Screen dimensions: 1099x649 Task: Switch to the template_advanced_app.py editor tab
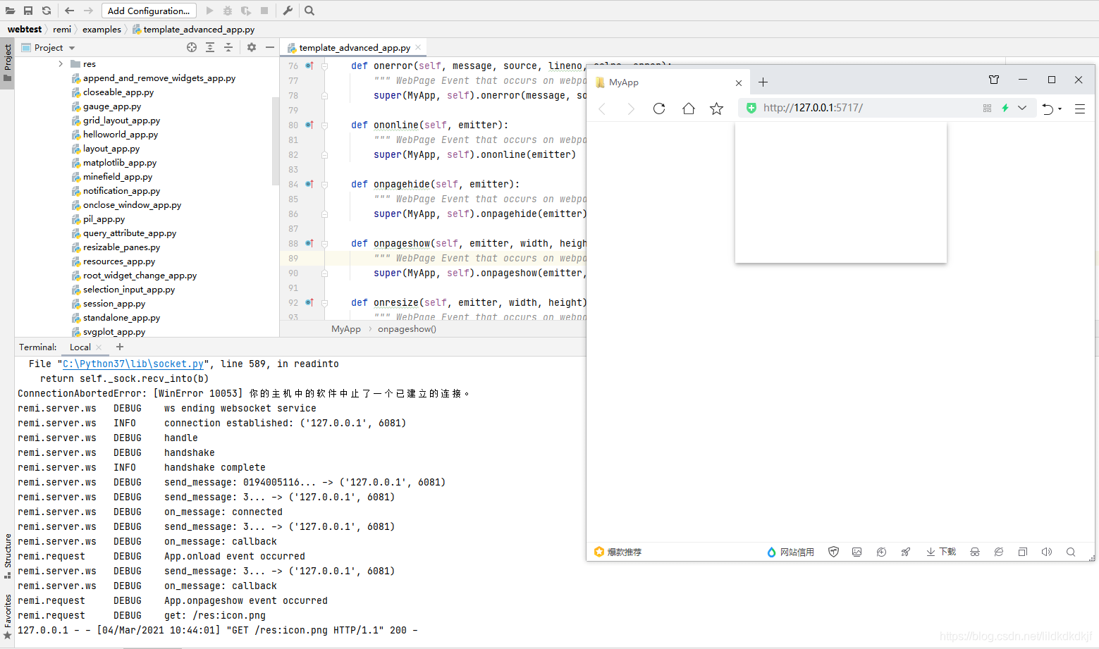353,48
